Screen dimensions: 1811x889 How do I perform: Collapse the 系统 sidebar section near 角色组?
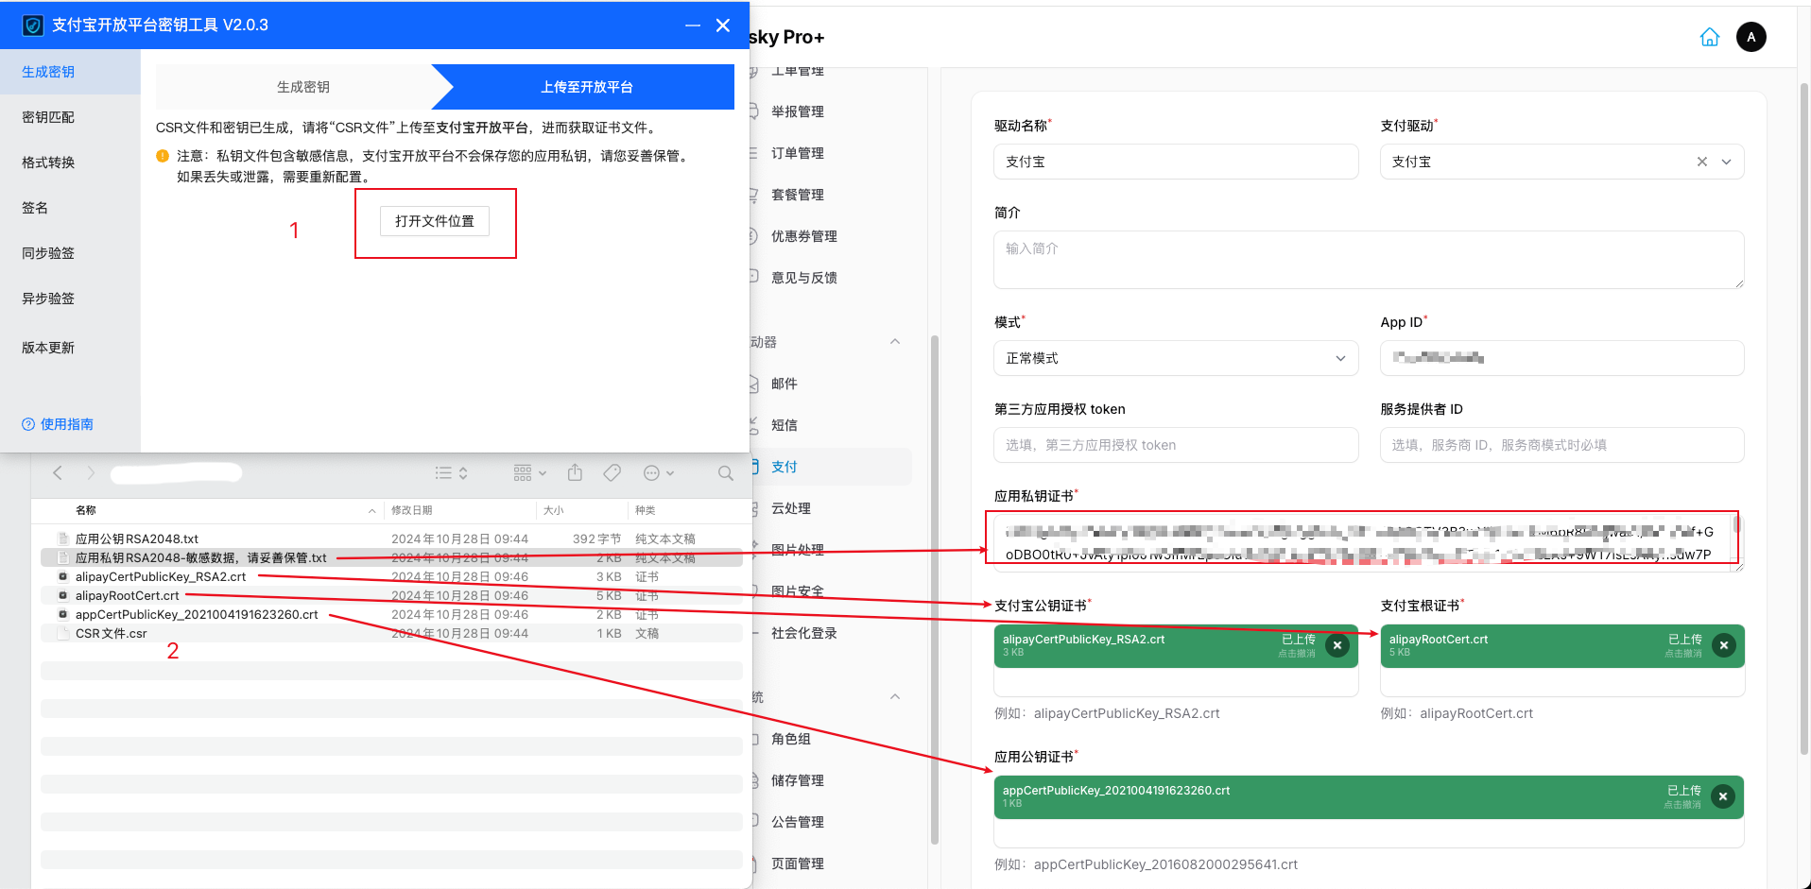895,697
